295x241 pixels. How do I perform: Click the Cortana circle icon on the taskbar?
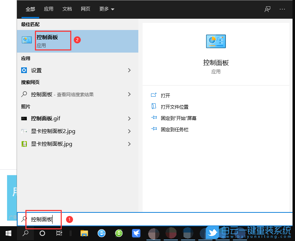[x=42, y=233]
